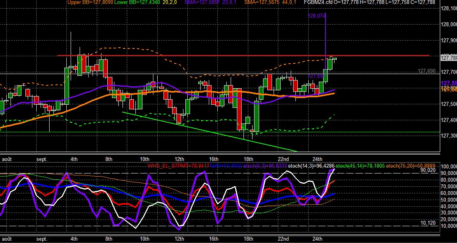The image size is (457, 243).
Task: Click sept. on the price chart date axis
Action: tap(42, 159)
